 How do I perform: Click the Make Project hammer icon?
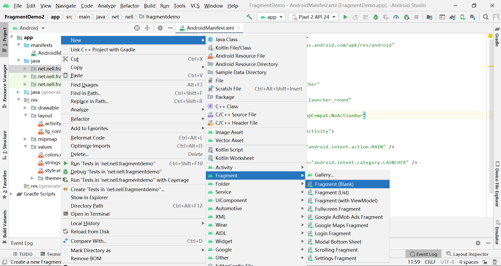coord(249,17)
